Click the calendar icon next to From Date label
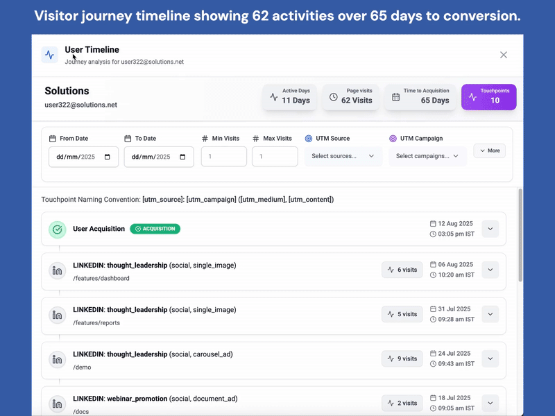The width and height of the screenshot is (555, 416). coord(53,139)
